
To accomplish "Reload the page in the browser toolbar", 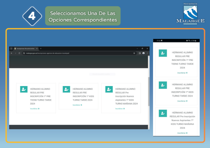I will (x=19, y=53).
